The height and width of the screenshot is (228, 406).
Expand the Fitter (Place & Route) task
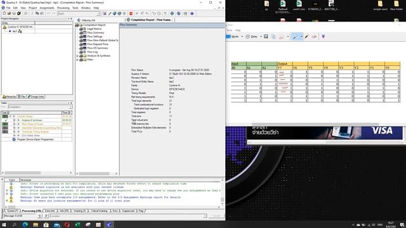14,124
